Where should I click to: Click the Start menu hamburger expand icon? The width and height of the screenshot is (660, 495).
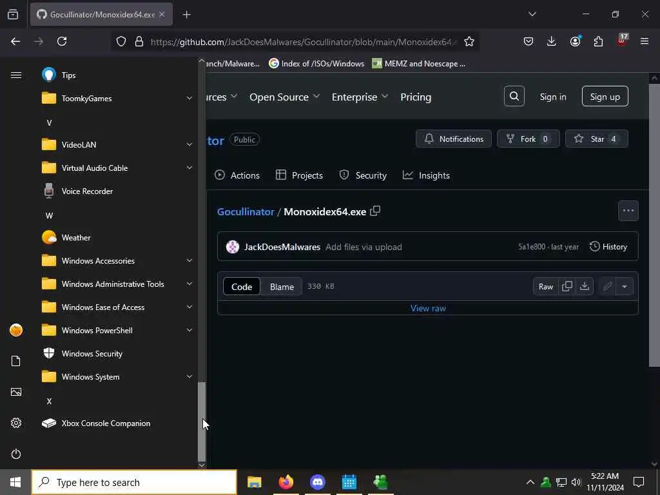pos(16,75)
